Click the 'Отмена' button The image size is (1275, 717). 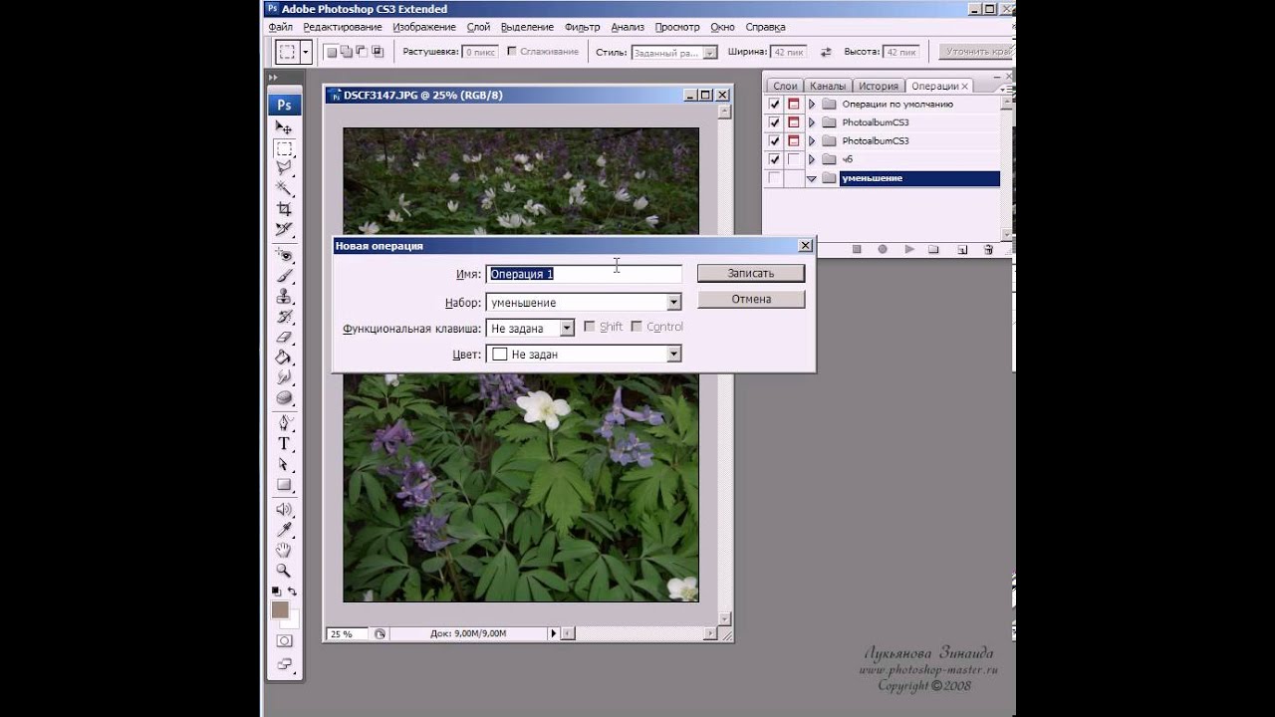pos(750,299)
